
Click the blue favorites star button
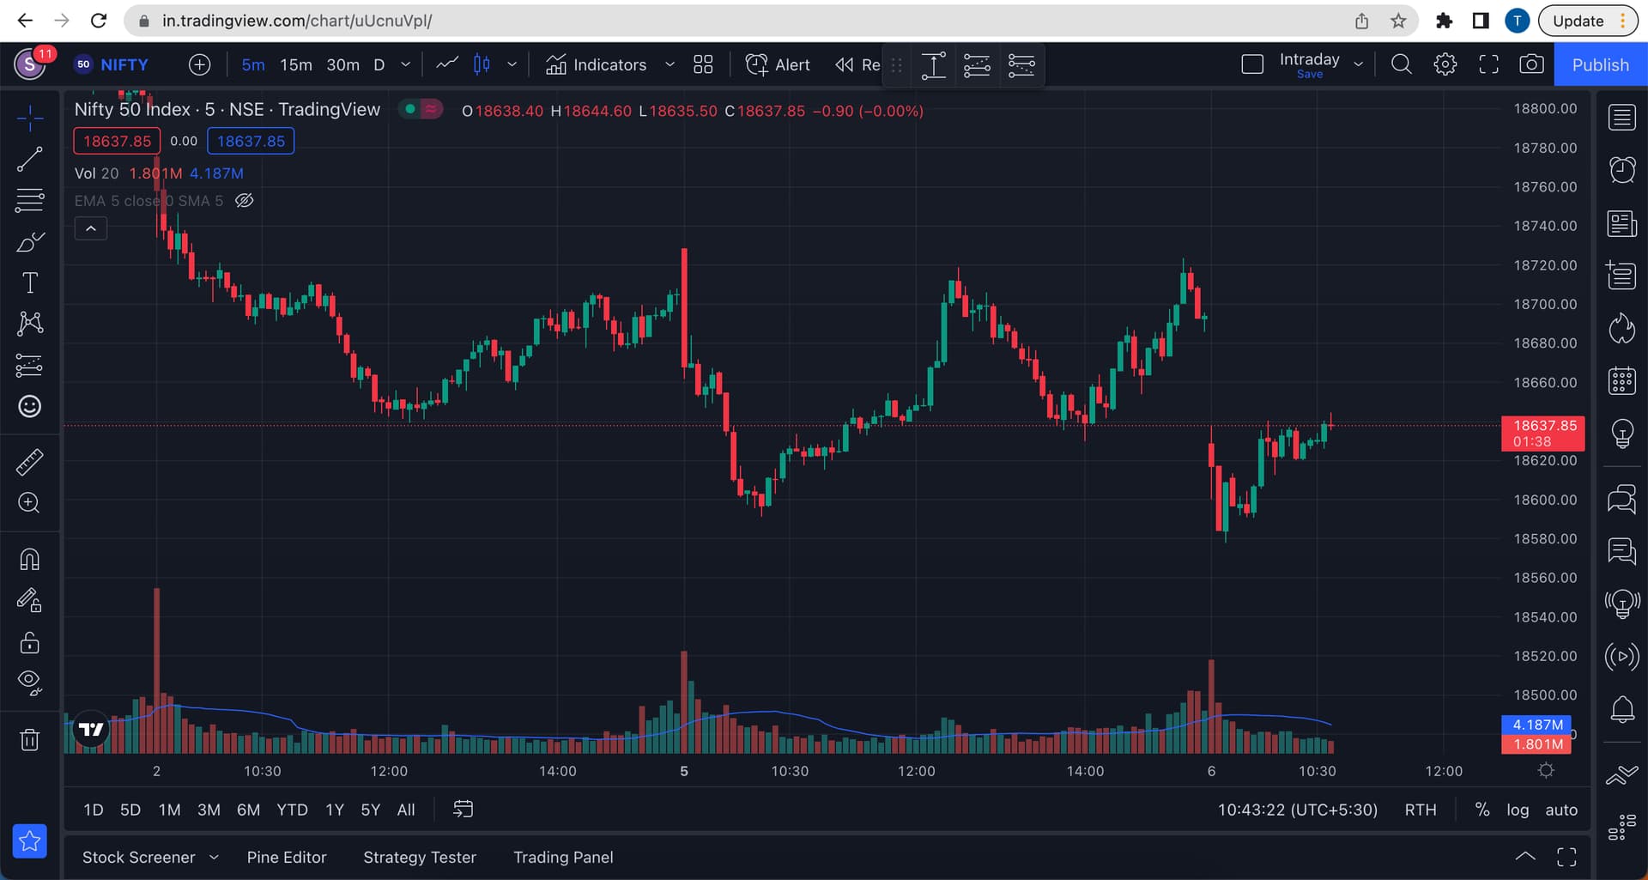[x=30, y=841]
